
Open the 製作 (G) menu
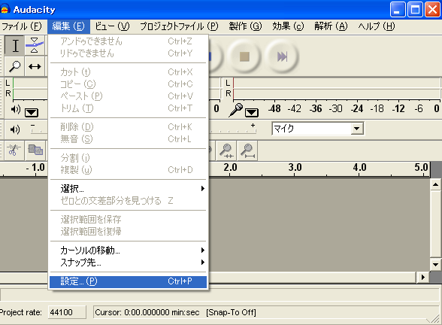[x=245, y=26]
